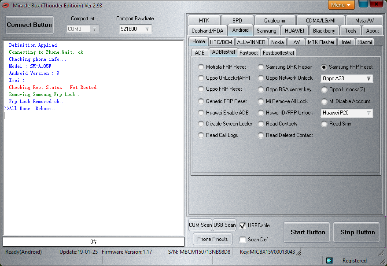Open the Oppo A33 model dropdown

346,78
